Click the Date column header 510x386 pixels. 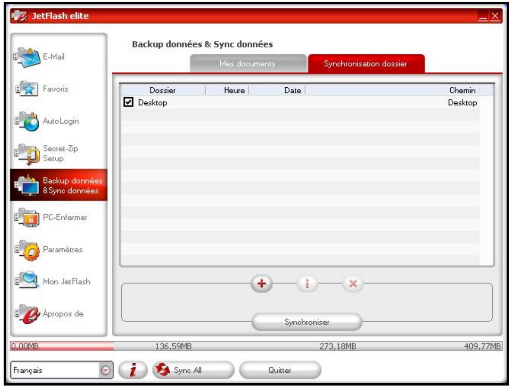pyautogui.click(x=277, y=90)
